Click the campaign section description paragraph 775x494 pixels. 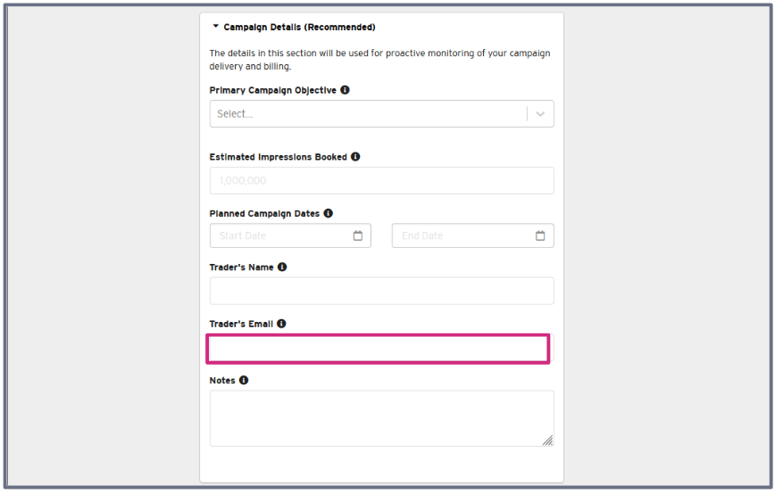click(x=379, y=60)
